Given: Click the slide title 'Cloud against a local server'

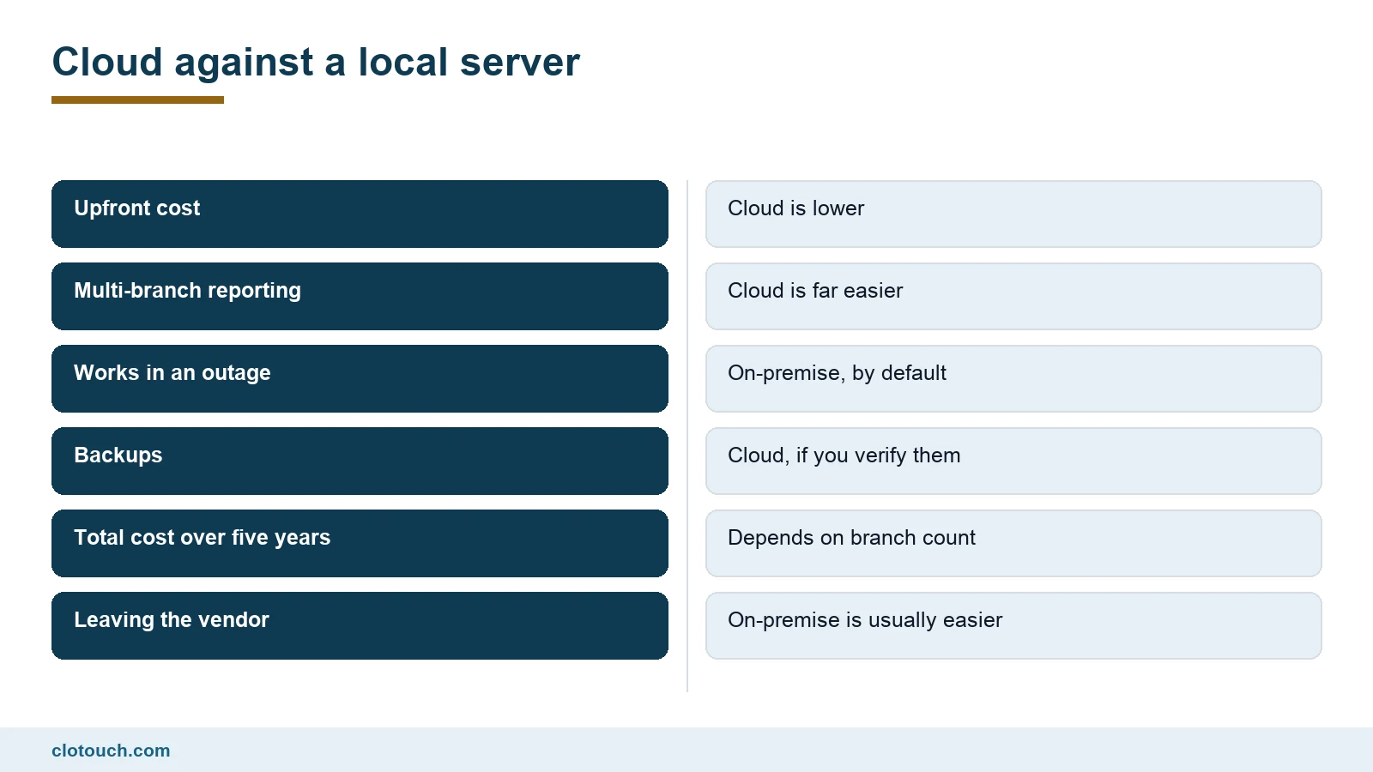Looking at the screenshot, I should click(316, 63).
